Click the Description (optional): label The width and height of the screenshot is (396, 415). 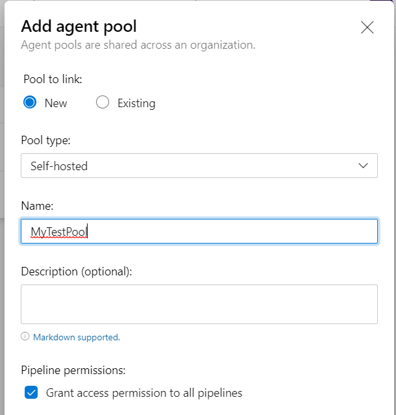77,272
